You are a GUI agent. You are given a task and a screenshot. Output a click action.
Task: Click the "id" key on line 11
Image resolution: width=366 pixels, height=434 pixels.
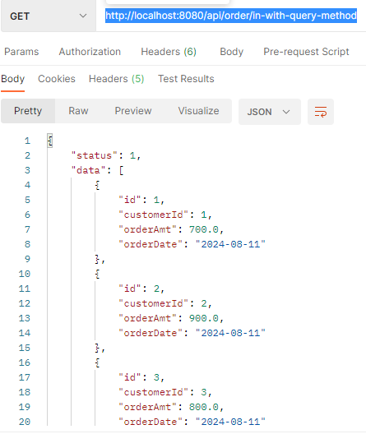tap(130, 289)
